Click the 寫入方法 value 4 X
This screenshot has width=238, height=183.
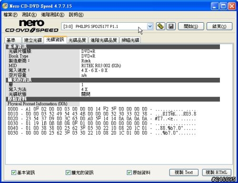coord(84,90)
